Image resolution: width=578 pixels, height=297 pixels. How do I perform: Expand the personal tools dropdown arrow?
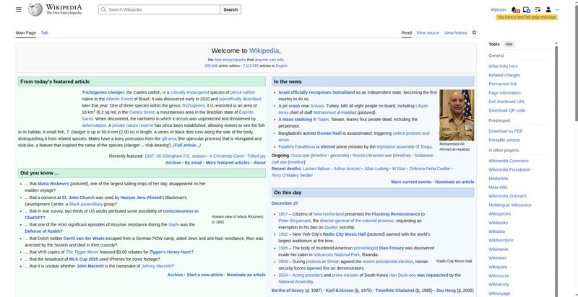pyautogui.click(x=556, y=9)
